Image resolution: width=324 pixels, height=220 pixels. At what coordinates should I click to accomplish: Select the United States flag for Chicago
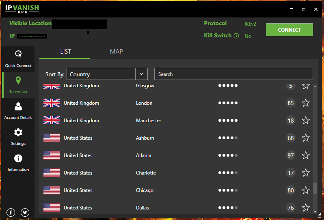[x=52, y=190]
